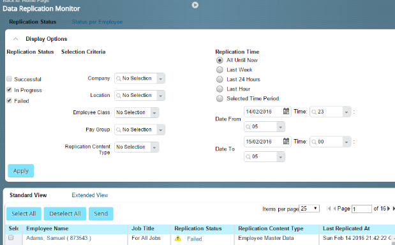Switch to the Status per Employee tab
This screenshot has width=395, height=245.
(x=97, y=22)
